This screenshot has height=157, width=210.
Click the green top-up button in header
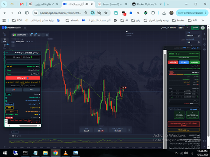pos(195,28)
